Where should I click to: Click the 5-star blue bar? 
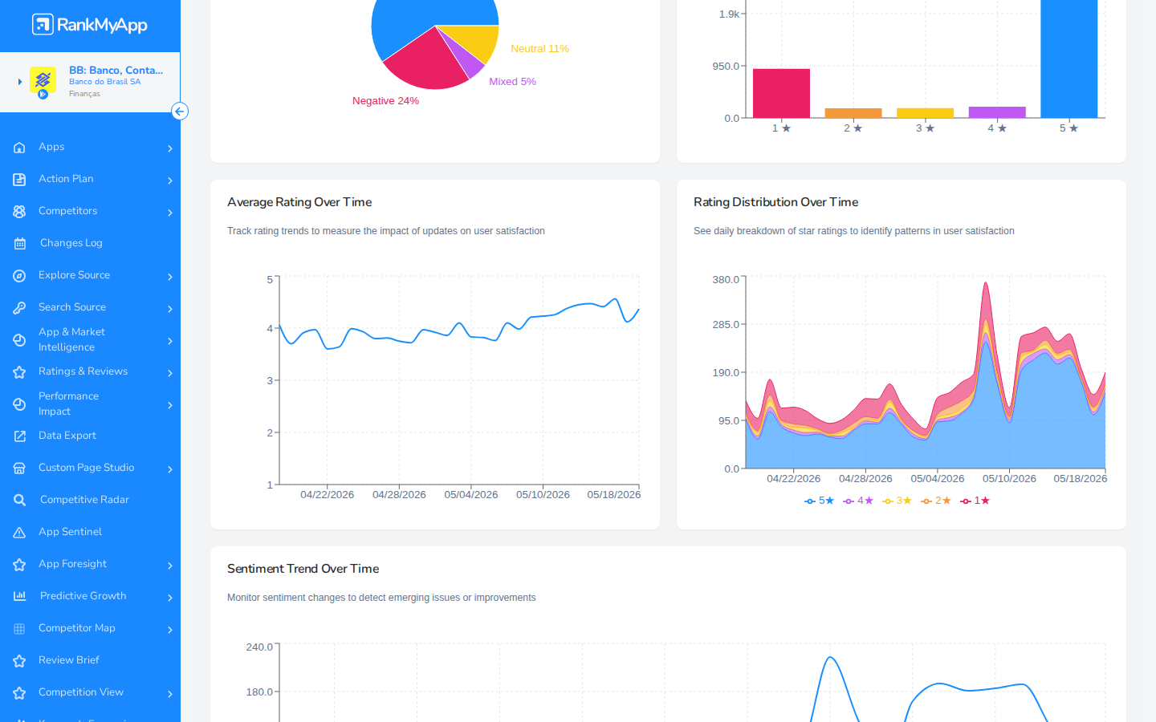1068,59
